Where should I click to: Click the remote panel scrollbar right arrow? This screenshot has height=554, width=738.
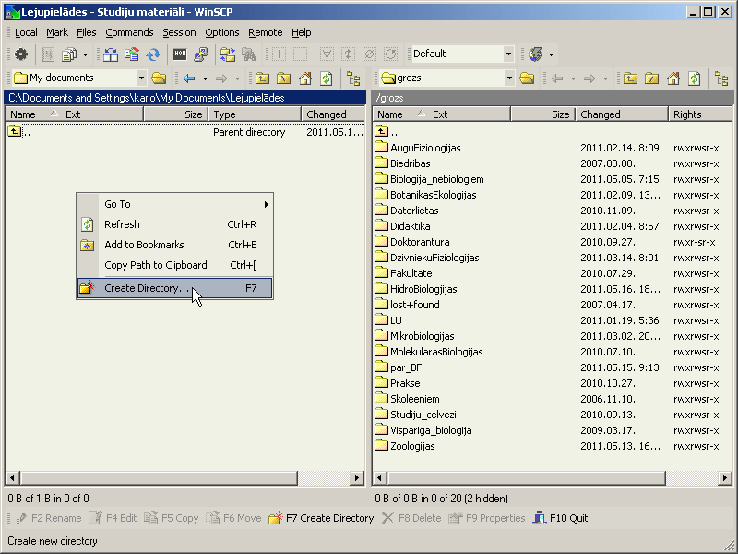click(x=725, y=478)
